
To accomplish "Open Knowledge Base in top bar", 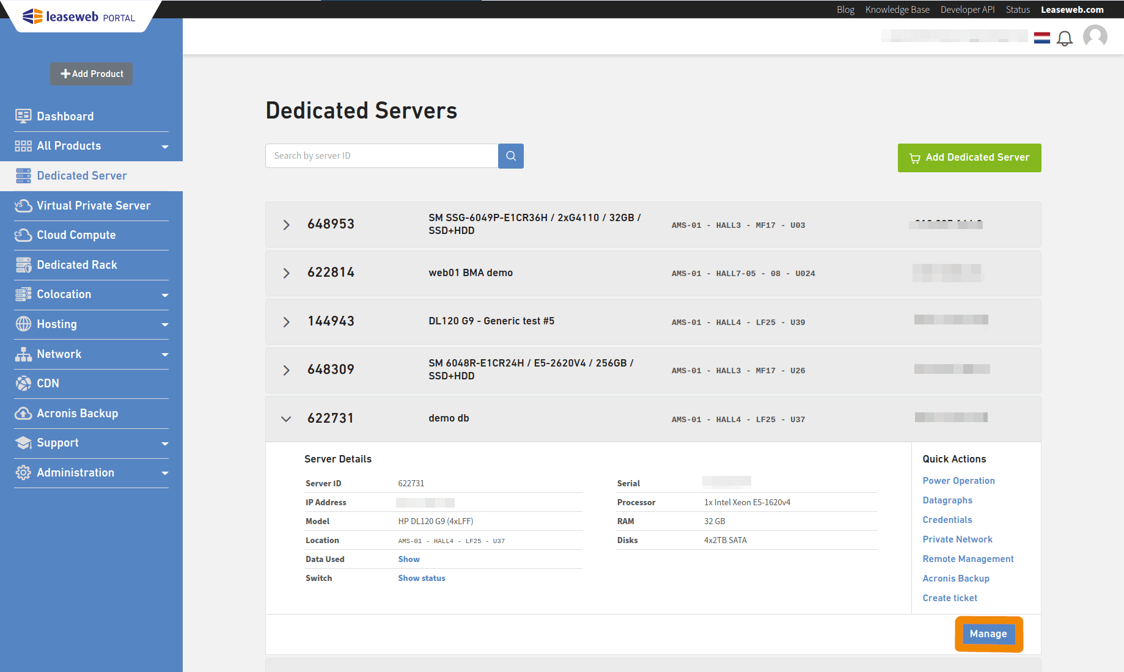I will 897,10.
